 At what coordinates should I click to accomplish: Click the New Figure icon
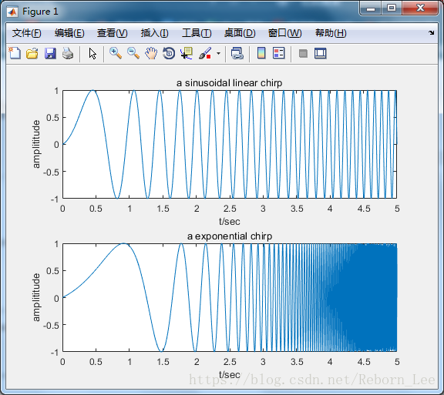15,53
